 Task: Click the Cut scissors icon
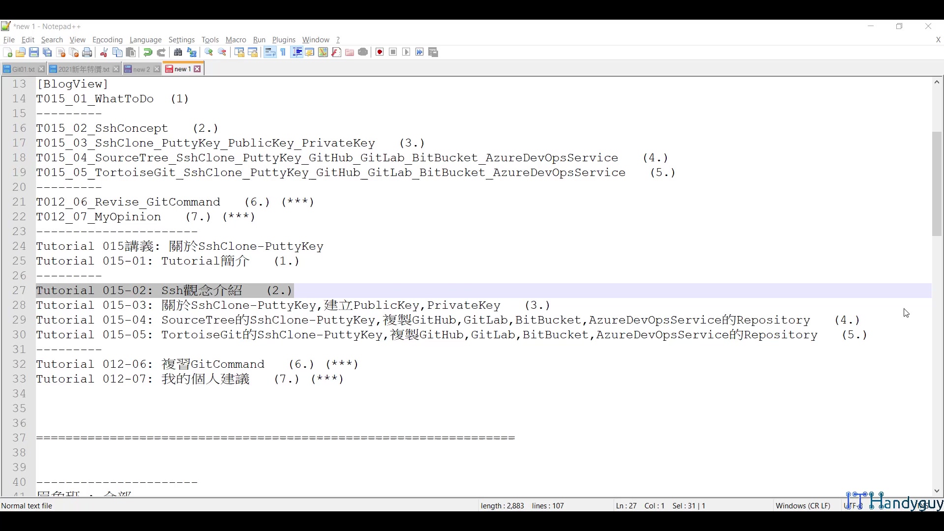click(x=104, y=53)
